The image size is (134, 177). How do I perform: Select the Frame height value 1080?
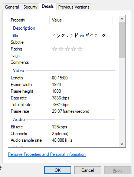click(56, 91)
